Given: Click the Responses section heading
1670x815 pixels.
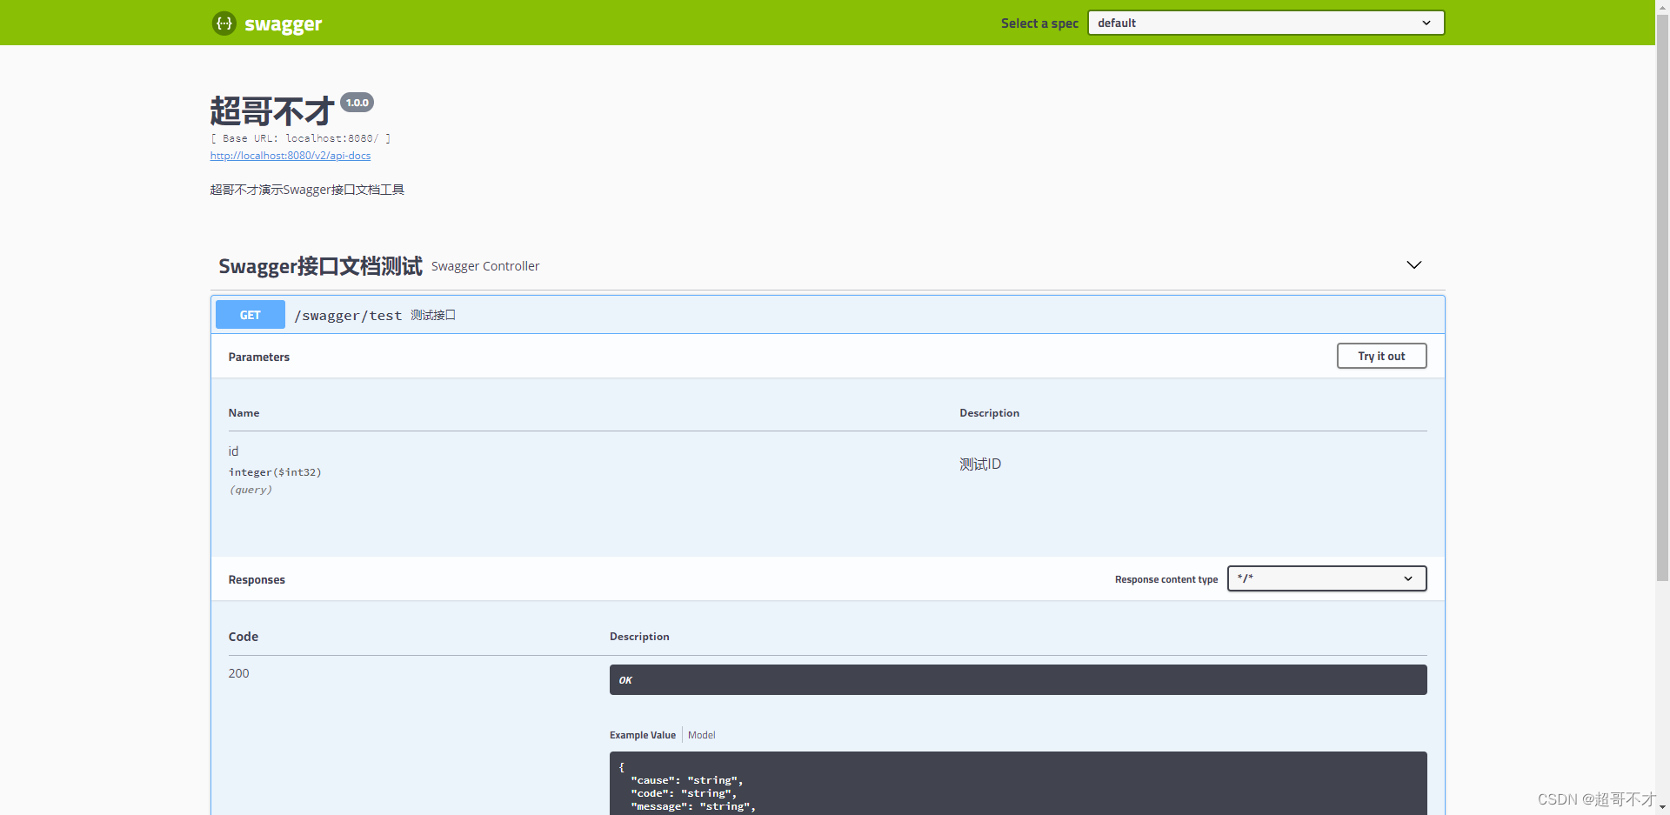Looking at the screenshot, I should coord(257,580).
